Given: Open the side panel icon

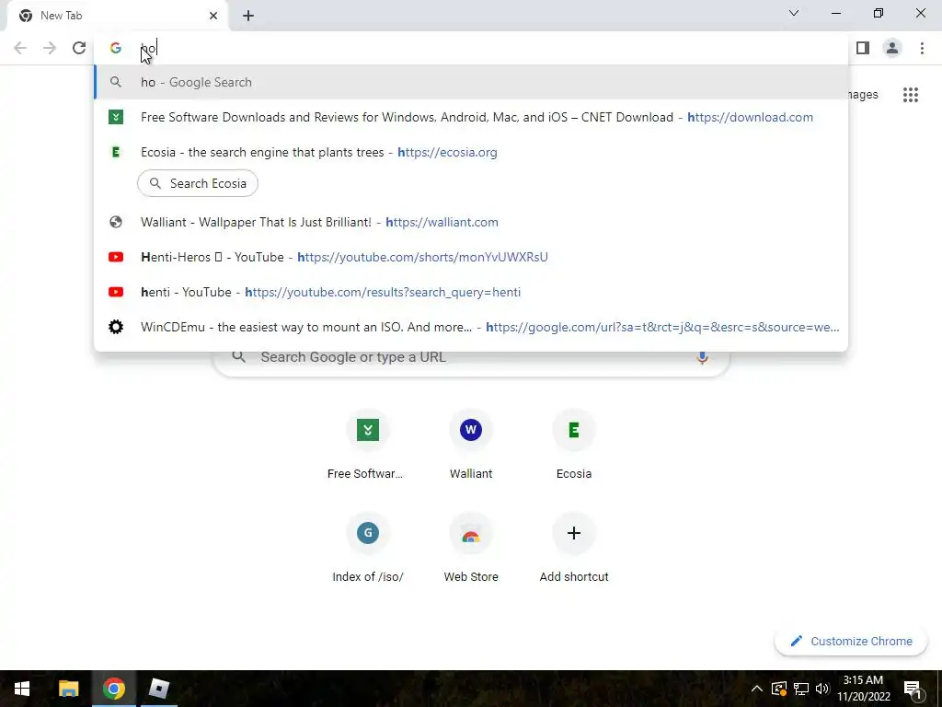Looking at the screenshot, I should 863,48.
